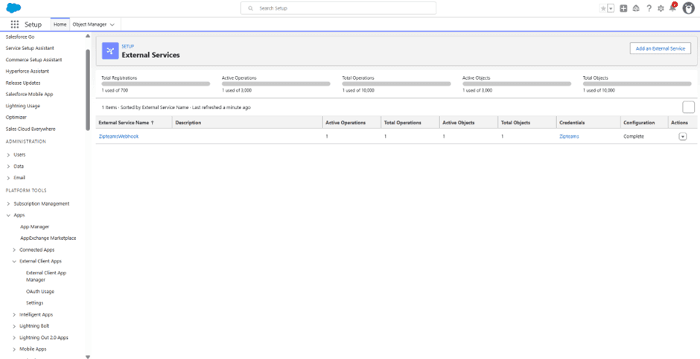
Task: Expand Lightning Bolt
Action: (14, 326)
